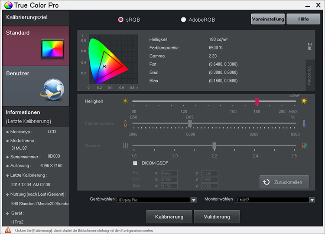Switch to the Vorschau side tab

click(309, 75)
